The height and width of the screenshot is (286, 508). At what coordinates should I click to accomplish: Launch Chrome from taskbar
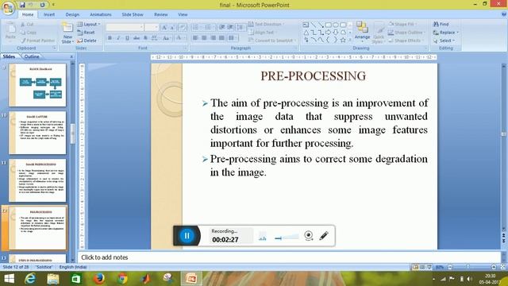(122, 279)
